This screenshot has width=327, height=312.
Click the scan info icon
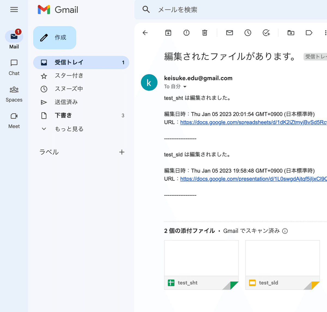(285, 231)
